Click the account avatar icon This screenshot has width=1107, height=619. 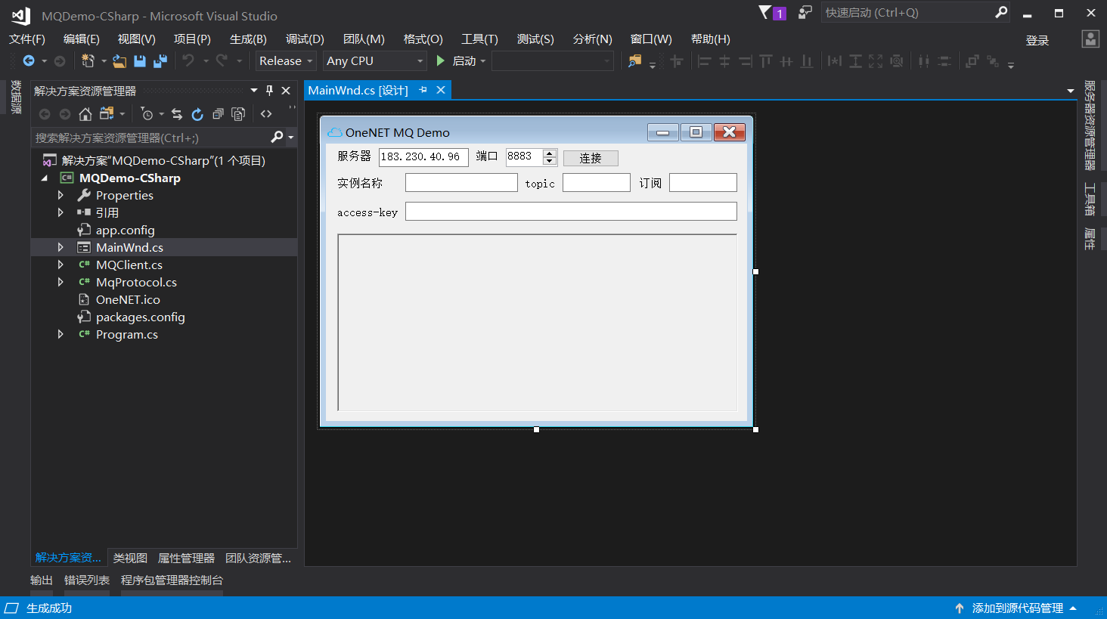click(1090, 39)
